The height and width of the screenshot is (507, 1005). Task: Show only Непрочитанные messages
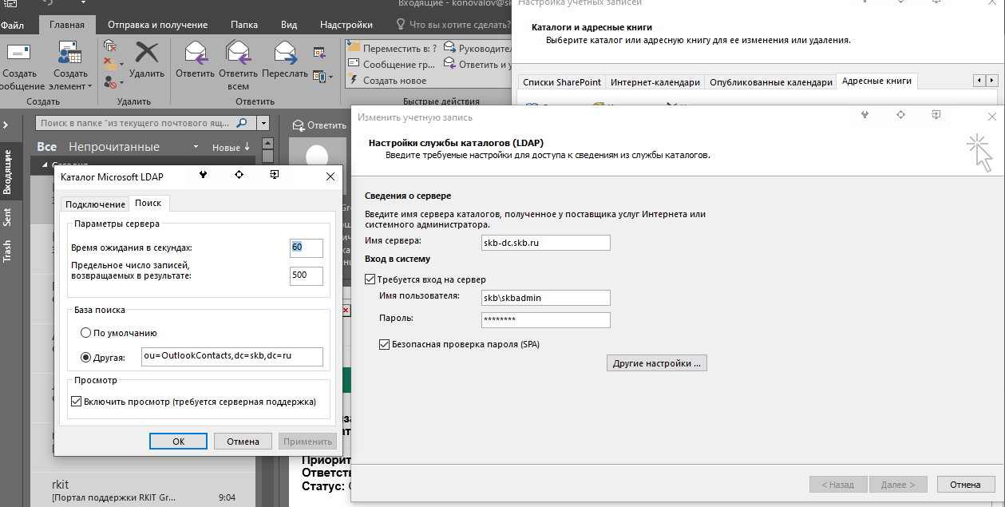pos(114,147)
